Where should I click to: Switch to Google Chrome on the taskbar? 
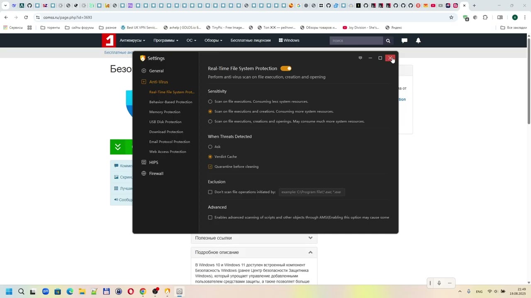point(143,291)
